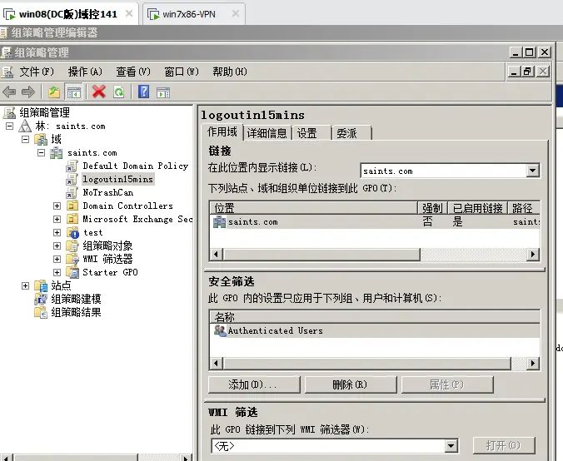Switch to the 设置 tab

(311, 133)
